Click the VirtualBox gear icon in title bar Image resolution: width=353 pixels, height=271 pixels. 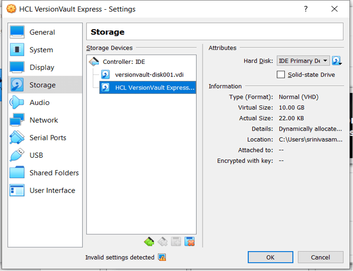pyautogui.click(x=11, y=9)
